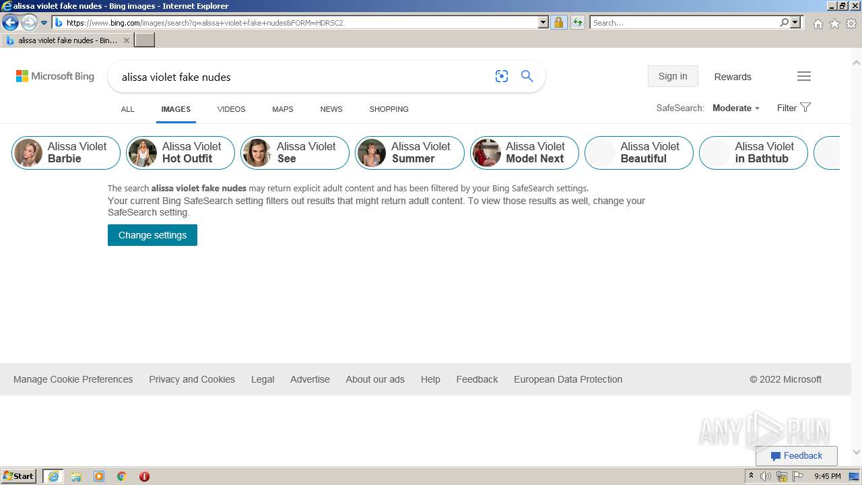
Task: Open the media player taskbar icon
Action: [99, 476]
